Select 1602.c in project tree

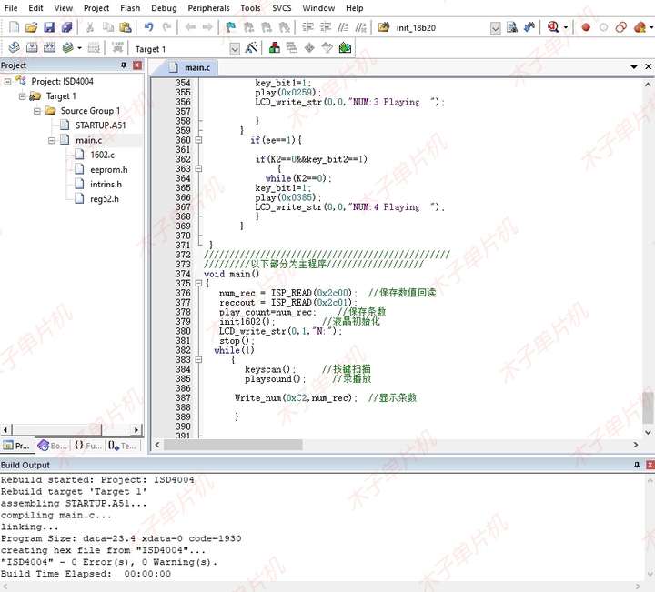pyautogui.click(x=102, y=155)
